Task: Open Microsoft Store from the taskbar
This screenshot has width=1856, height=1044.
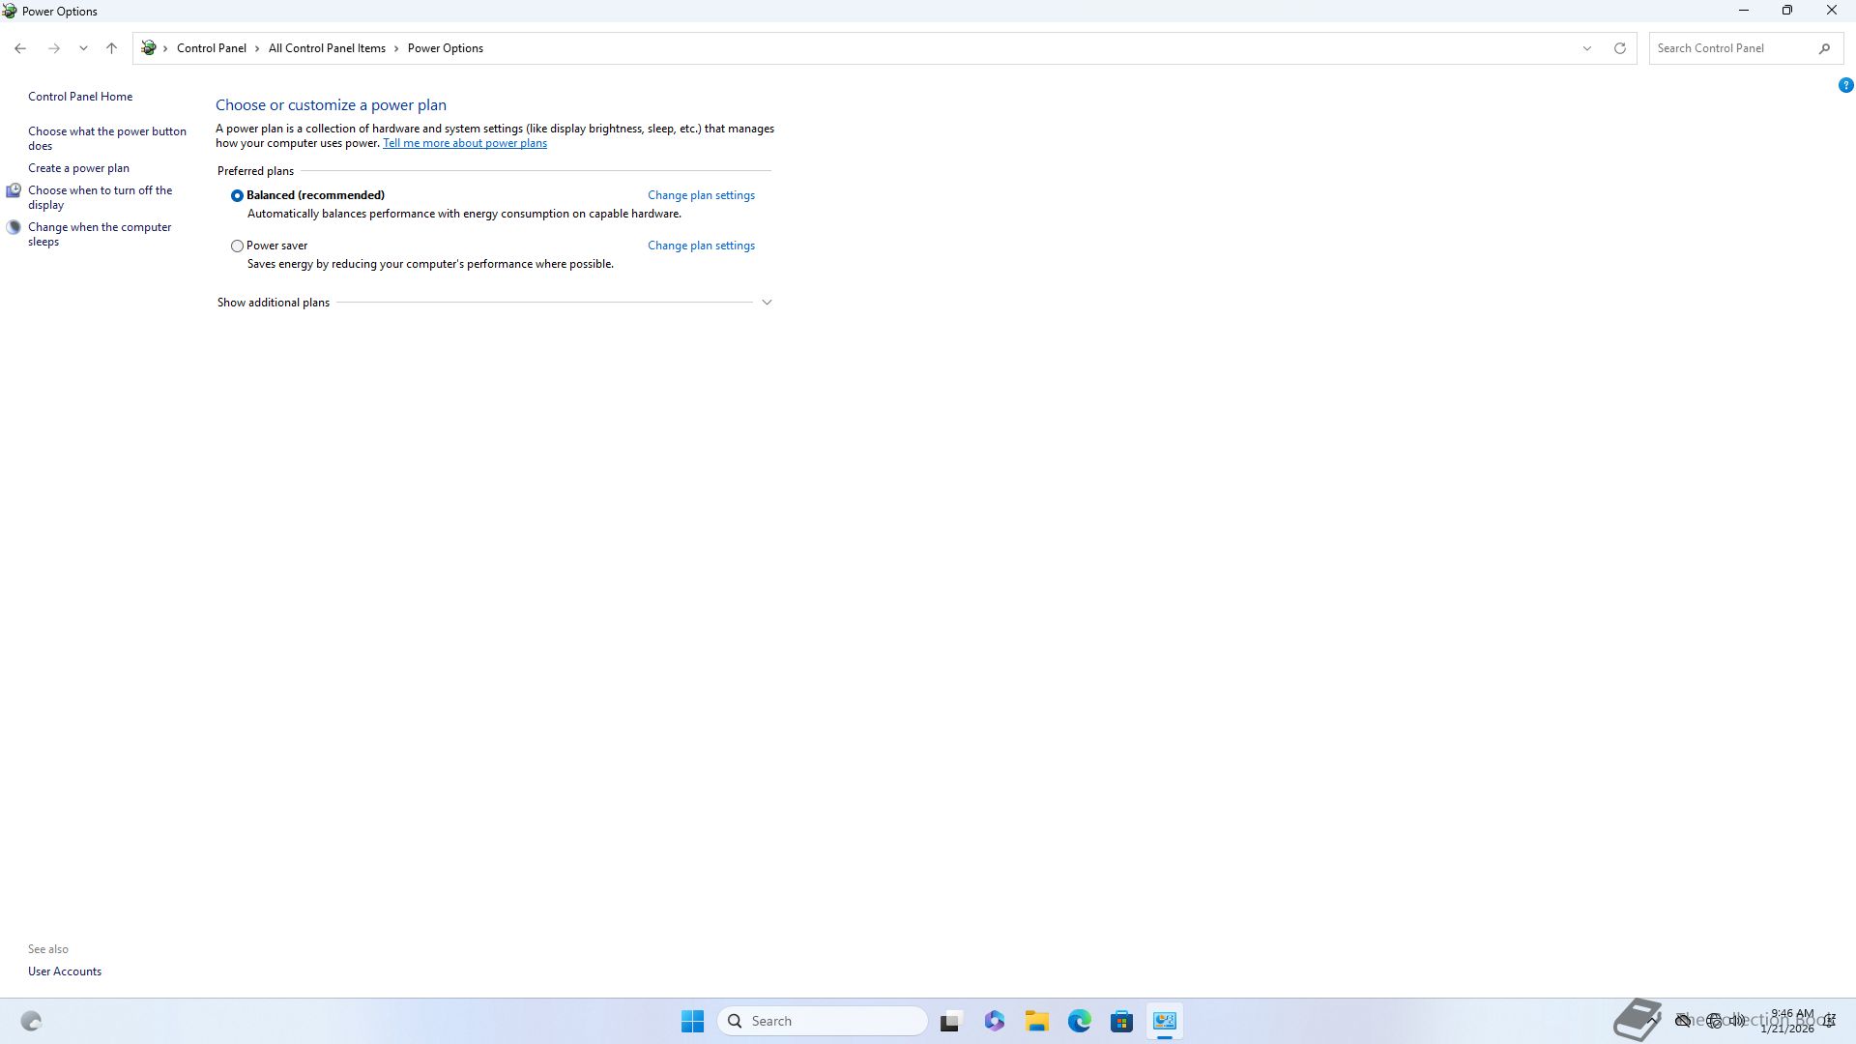Action: click(1121, 1021)
